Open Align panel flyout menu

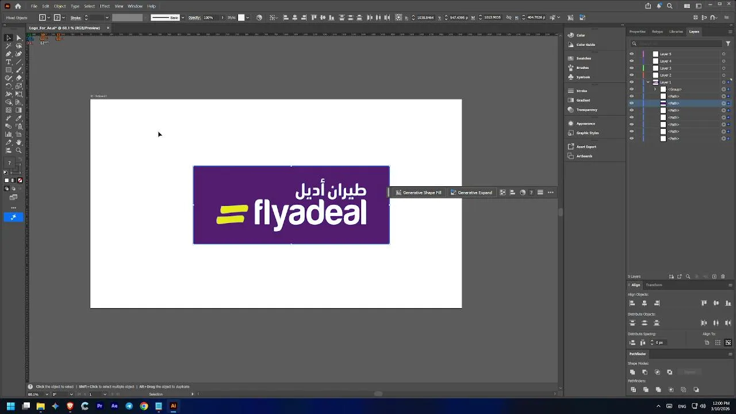pyautogui.click(x=730, y=285)
